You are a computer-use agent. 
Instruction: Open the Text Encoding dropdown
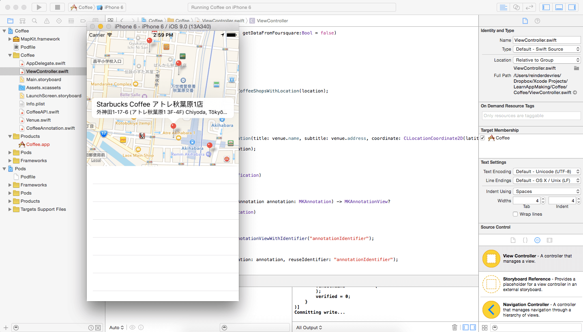tap(547, 171)
